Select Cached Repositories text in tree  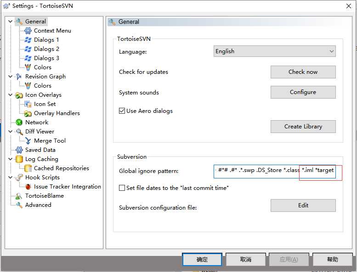point(62,168)
